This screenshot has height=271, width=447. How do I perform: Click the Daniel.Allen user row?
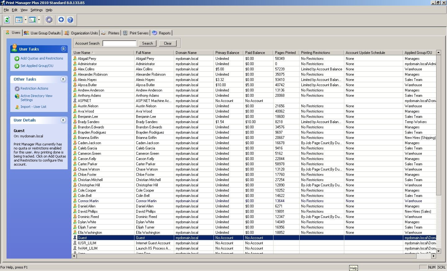click(x=254, y=206)
